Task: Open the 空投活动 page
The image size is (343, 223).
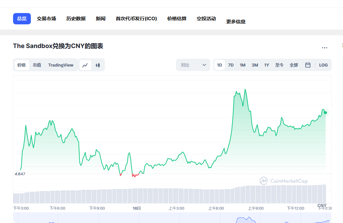Action: 206,19
